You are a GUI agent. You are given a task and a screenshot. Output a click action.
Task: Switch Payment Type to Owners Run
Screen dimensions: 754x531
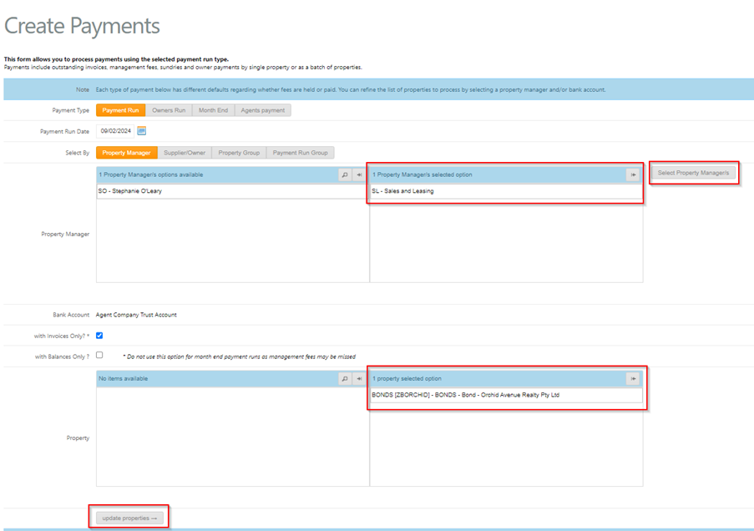169,110
